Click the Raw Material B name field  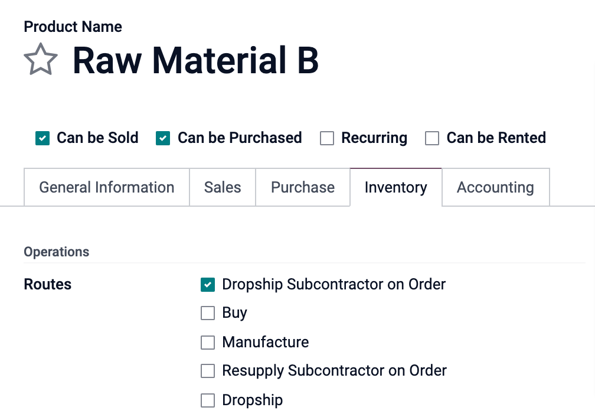(x=195, y=60)
